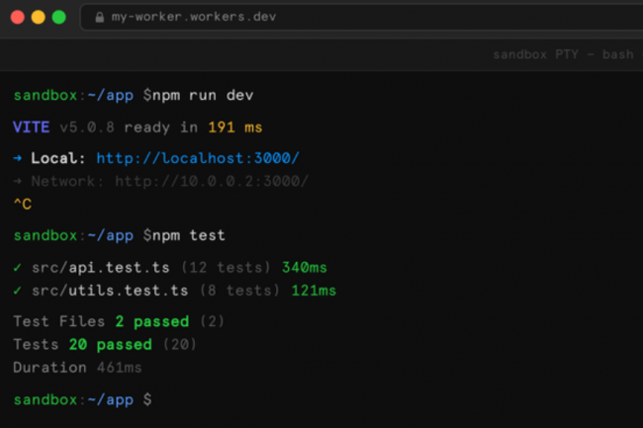Click the green checkmark beside src/api.test.ts
This screenshot has width=643, height=428.
pos(18,268)
